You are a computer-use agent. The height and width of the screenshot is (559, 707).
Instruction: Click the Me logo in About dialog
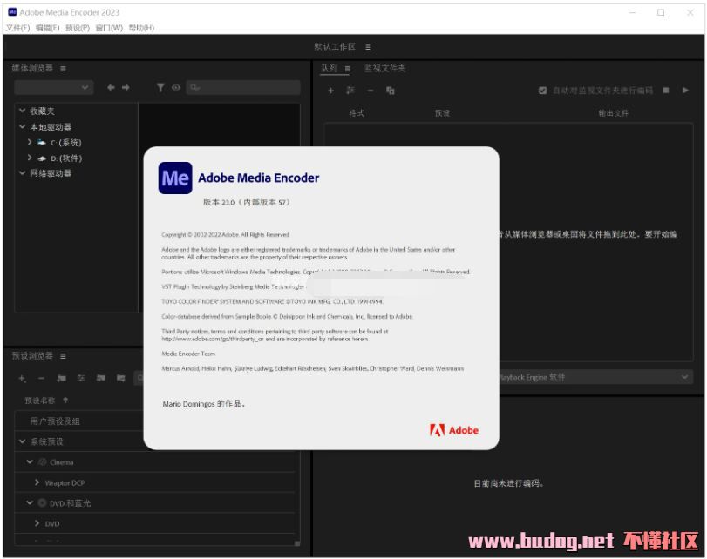click(x=175, y=178)
